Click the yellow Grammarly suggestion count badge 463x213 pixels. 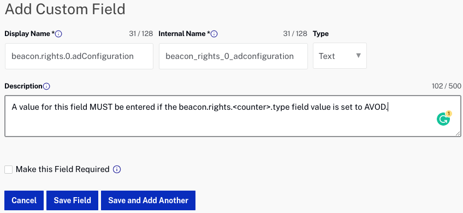tap(449, 114)
